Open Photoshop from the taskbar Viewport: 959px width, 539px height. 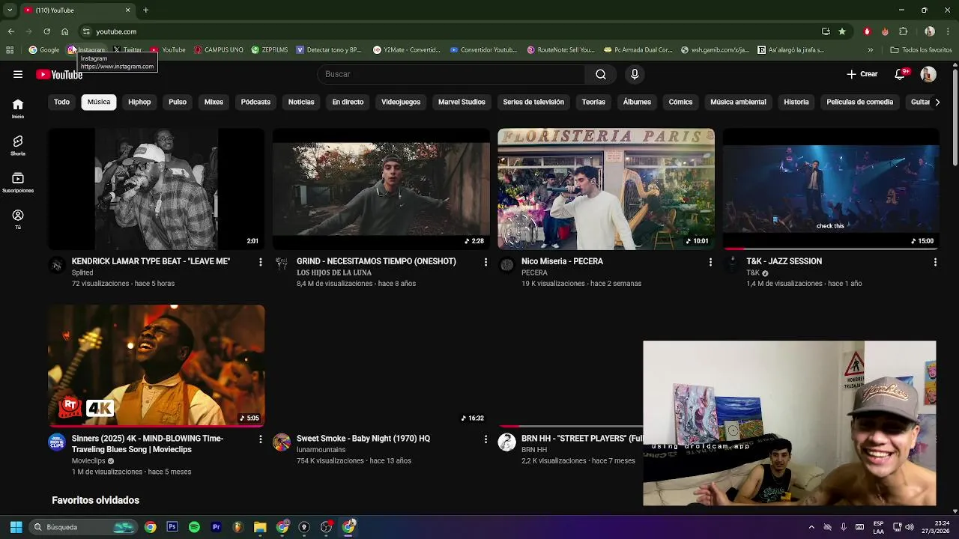pyautogui.click(x=172, y=527)
